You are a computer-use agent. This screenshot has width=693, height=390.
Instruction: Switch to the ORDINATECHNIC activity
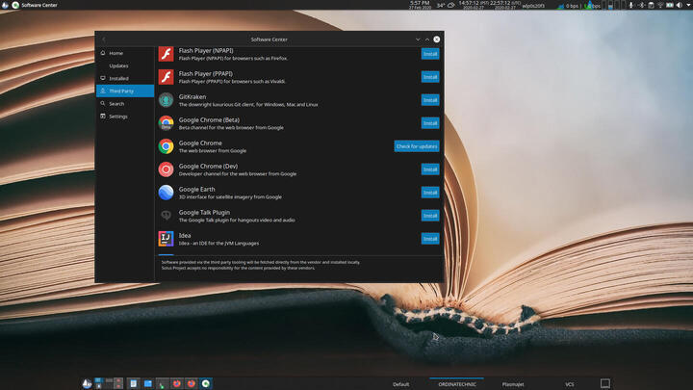tap(457, 384)
